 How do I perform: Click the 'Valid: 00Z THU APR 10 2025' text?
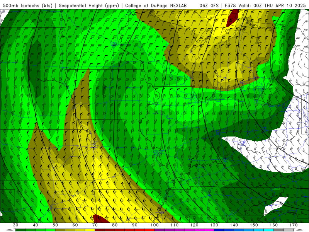(x=272, y=5)
